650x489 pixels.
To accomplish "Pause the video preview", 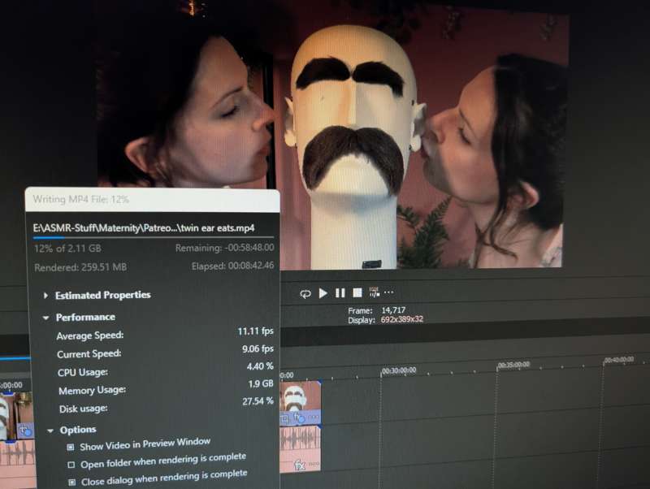I will pyautogui.click(x=340, y=293).
